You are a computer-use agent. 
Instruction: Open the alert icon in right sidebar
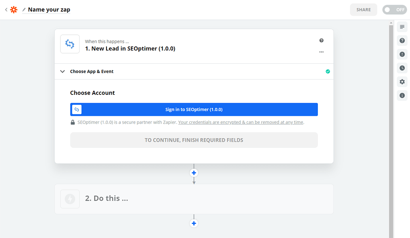point(402,54)
